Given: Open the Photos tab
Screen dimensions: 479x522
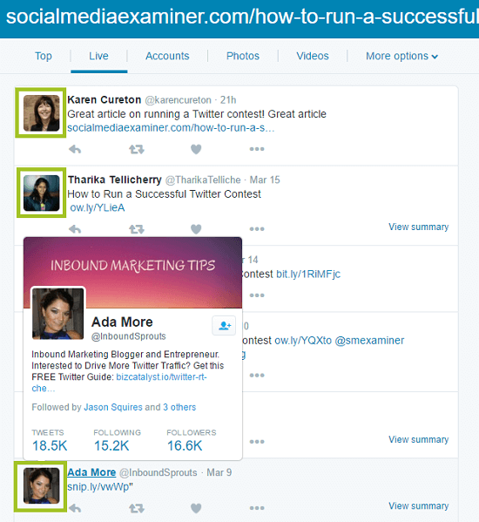Looking at the screenshot, I should pos(243,56).
